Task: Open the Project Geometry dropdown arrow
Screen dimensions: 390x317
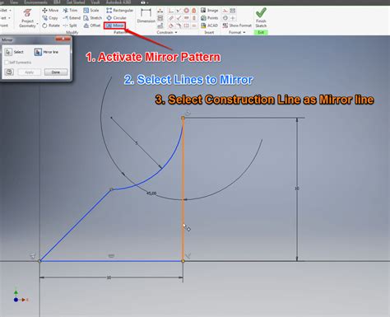Action: click(x=37, y=25)
